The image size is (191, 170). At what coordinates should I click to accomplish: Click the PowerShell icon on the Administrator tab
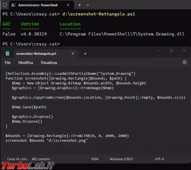[x=14, y=5]
